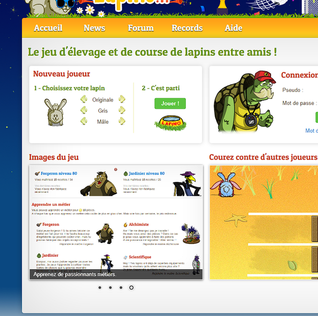Screen dimensions: 318x316
Task: Click the left arrow beside Gris
Action: (x=84, y=110)
